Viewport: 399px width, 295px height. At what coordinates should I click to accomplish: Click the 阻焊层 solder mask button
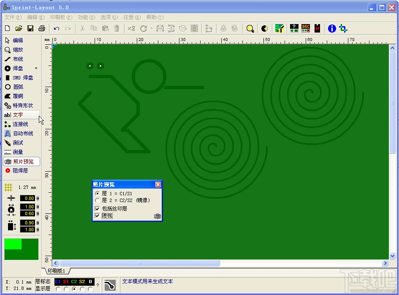tap(18, 171)
